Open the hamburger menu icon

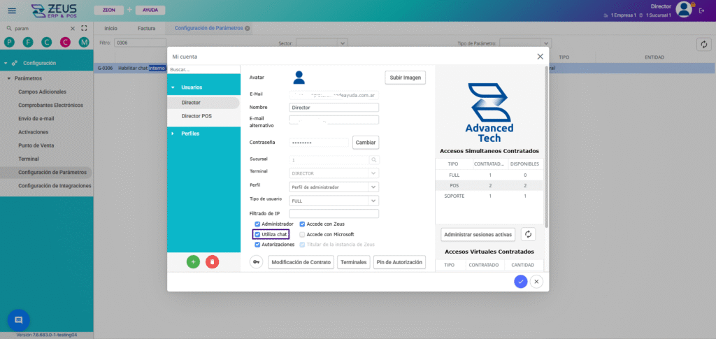pos(12,10)
